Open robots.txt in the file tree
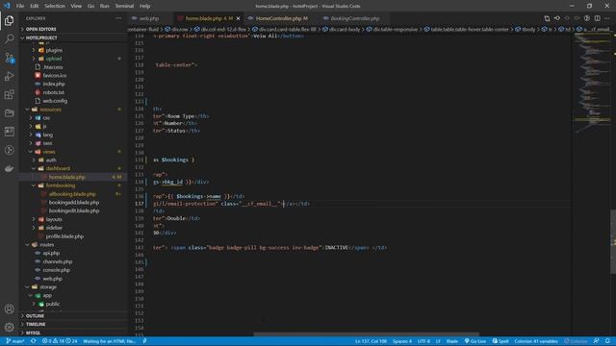The image size is (616, 346). (x=54, y=92)
